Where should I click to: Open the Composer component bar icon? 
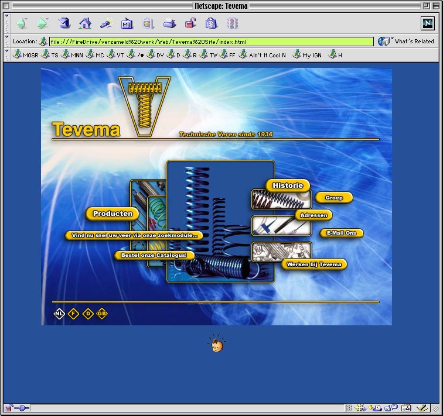(x=421, y=408)
